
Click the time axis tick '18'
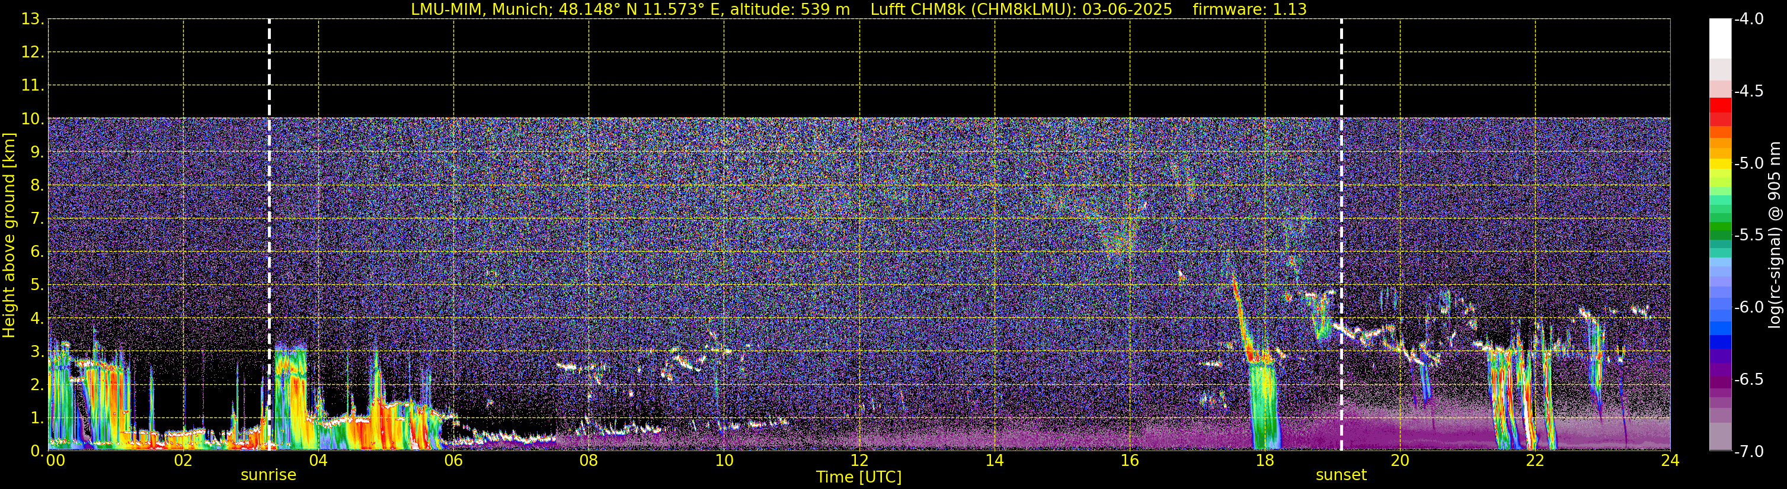1265,461
